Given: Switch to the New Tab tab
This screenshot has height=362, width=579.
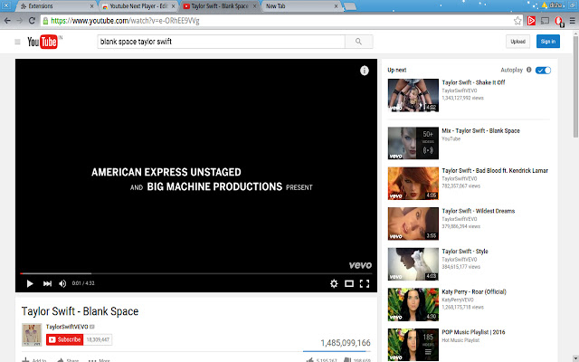Looking at the screenshot, I should tap(299, 6).
